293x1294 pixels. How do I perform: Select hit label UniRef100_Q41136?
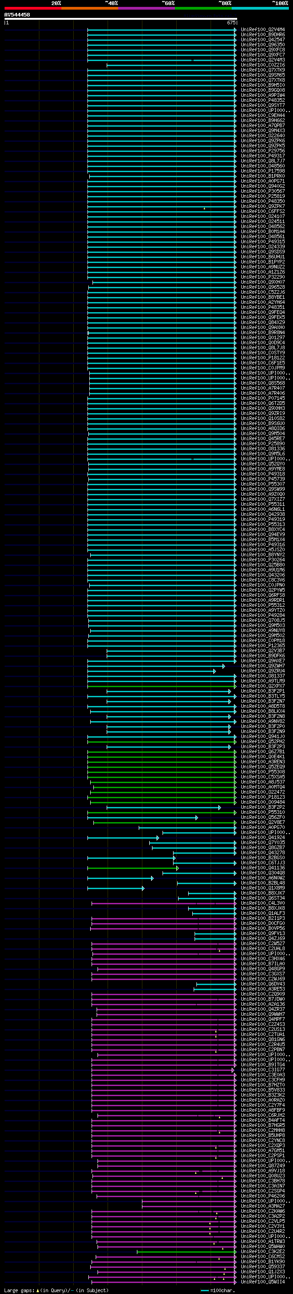263,868
